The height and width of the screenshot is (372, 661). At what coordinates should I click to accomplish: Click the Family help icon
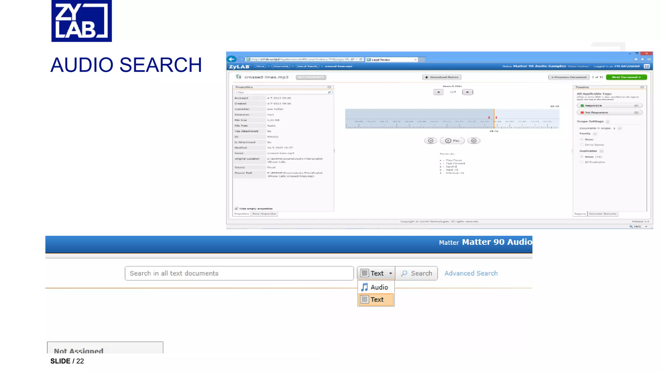coord(595,134)
